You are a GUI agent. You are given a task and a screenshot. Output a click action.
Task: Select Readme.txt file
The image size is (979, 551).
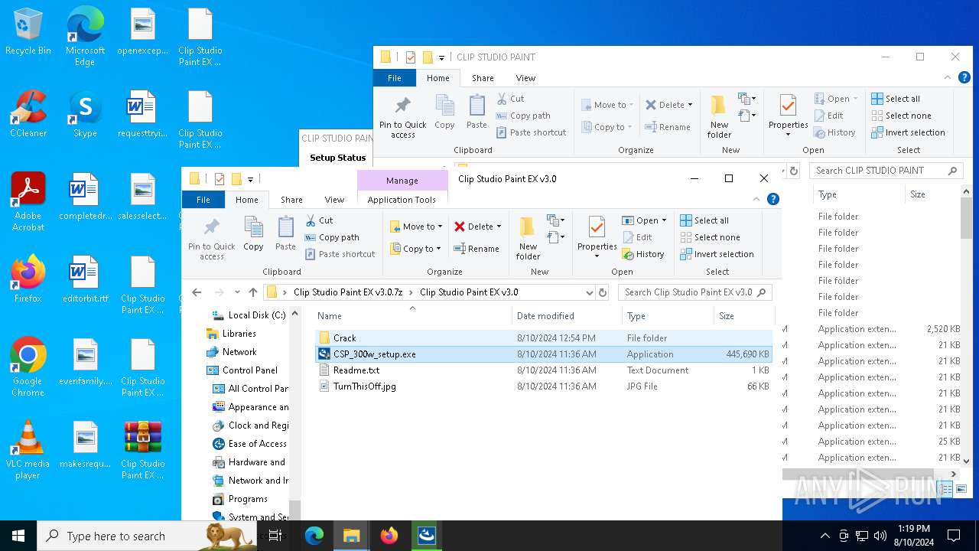coord(543,370)
